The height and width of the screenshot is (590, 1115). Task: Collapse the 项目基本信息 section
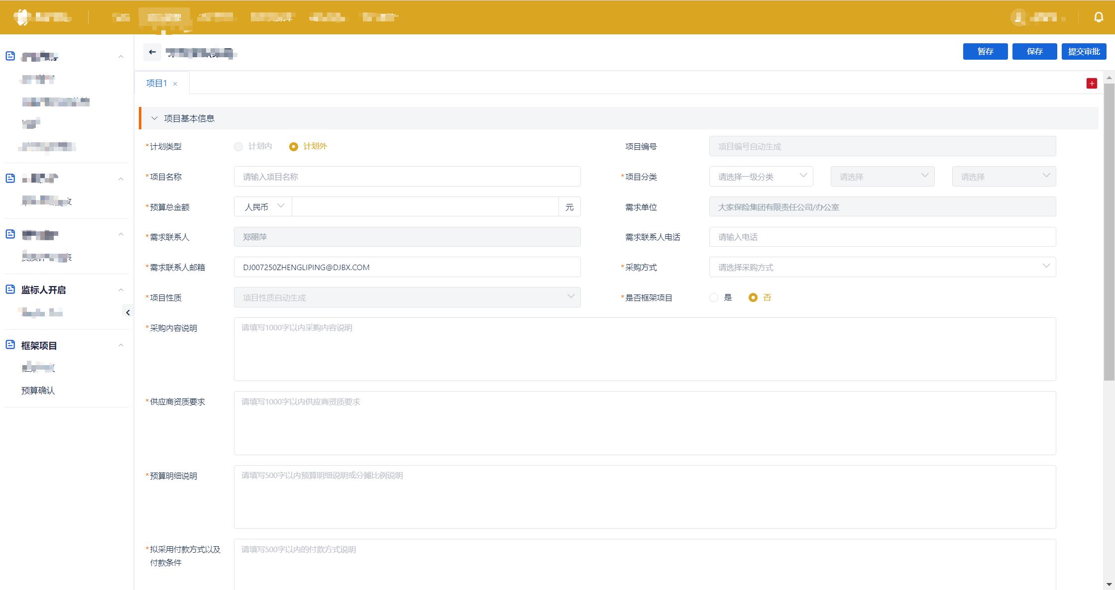tap(154, 118)
